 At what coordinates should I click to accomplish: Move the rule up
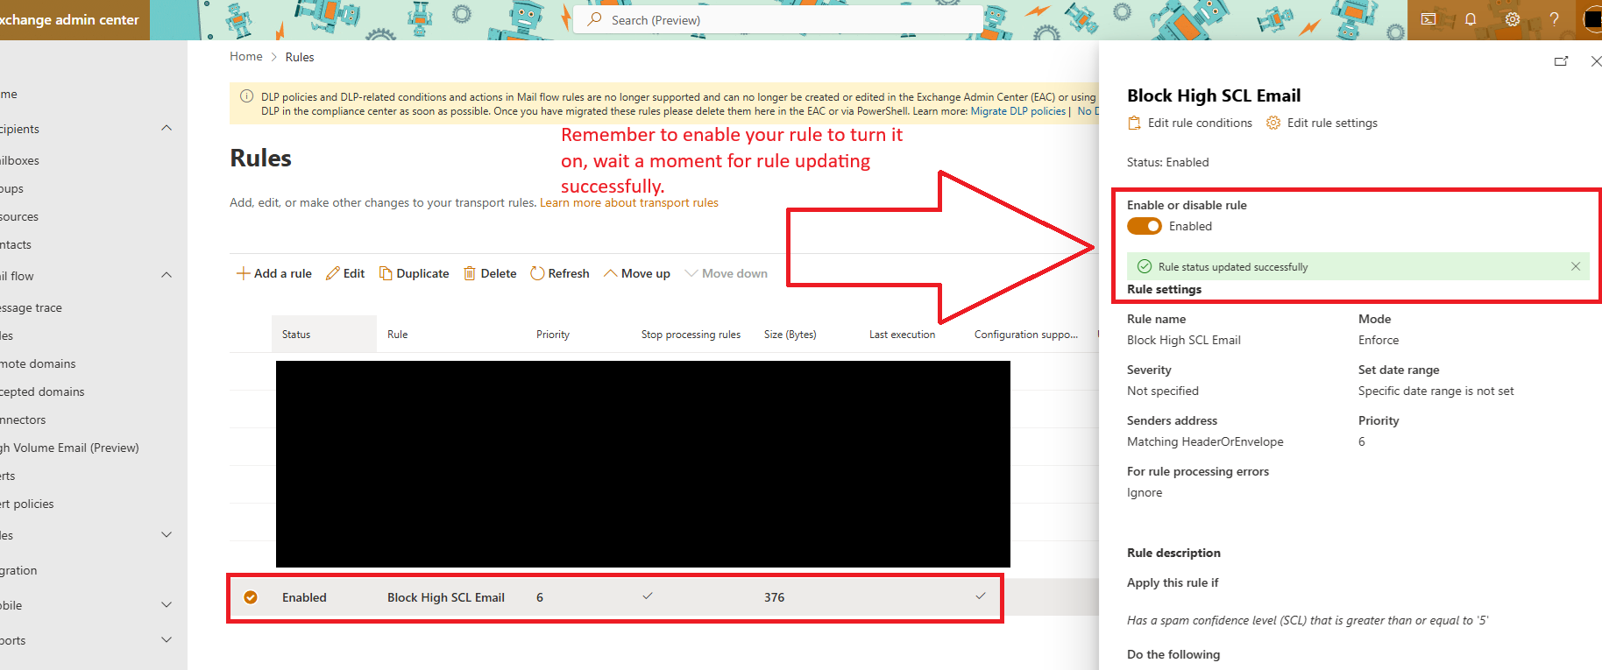click(x=637, y=273)
